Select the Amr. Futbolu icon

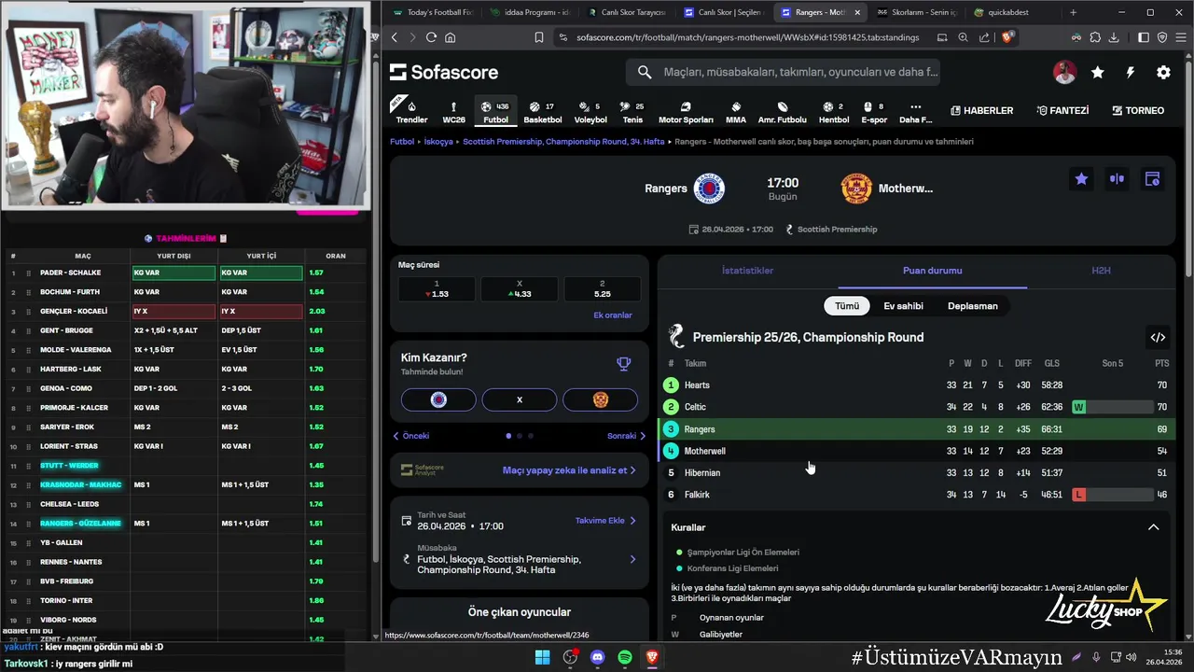(x=782, y=112)
